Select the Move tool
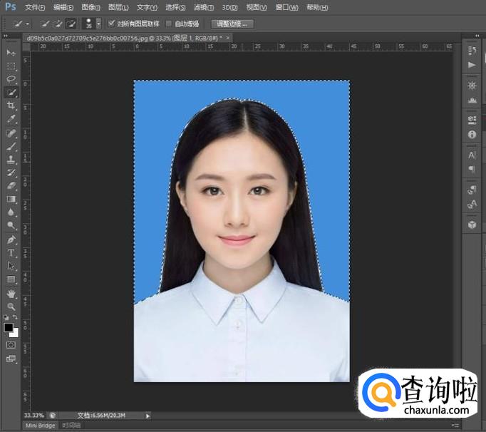This screenshot has width=486, height=432. (x=11, y=53)
